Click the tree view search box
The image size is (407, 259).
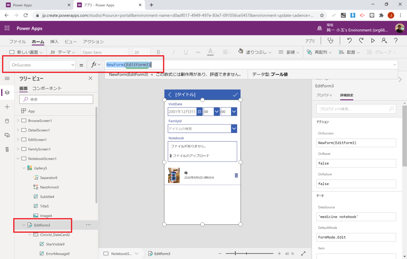(56, 99)
